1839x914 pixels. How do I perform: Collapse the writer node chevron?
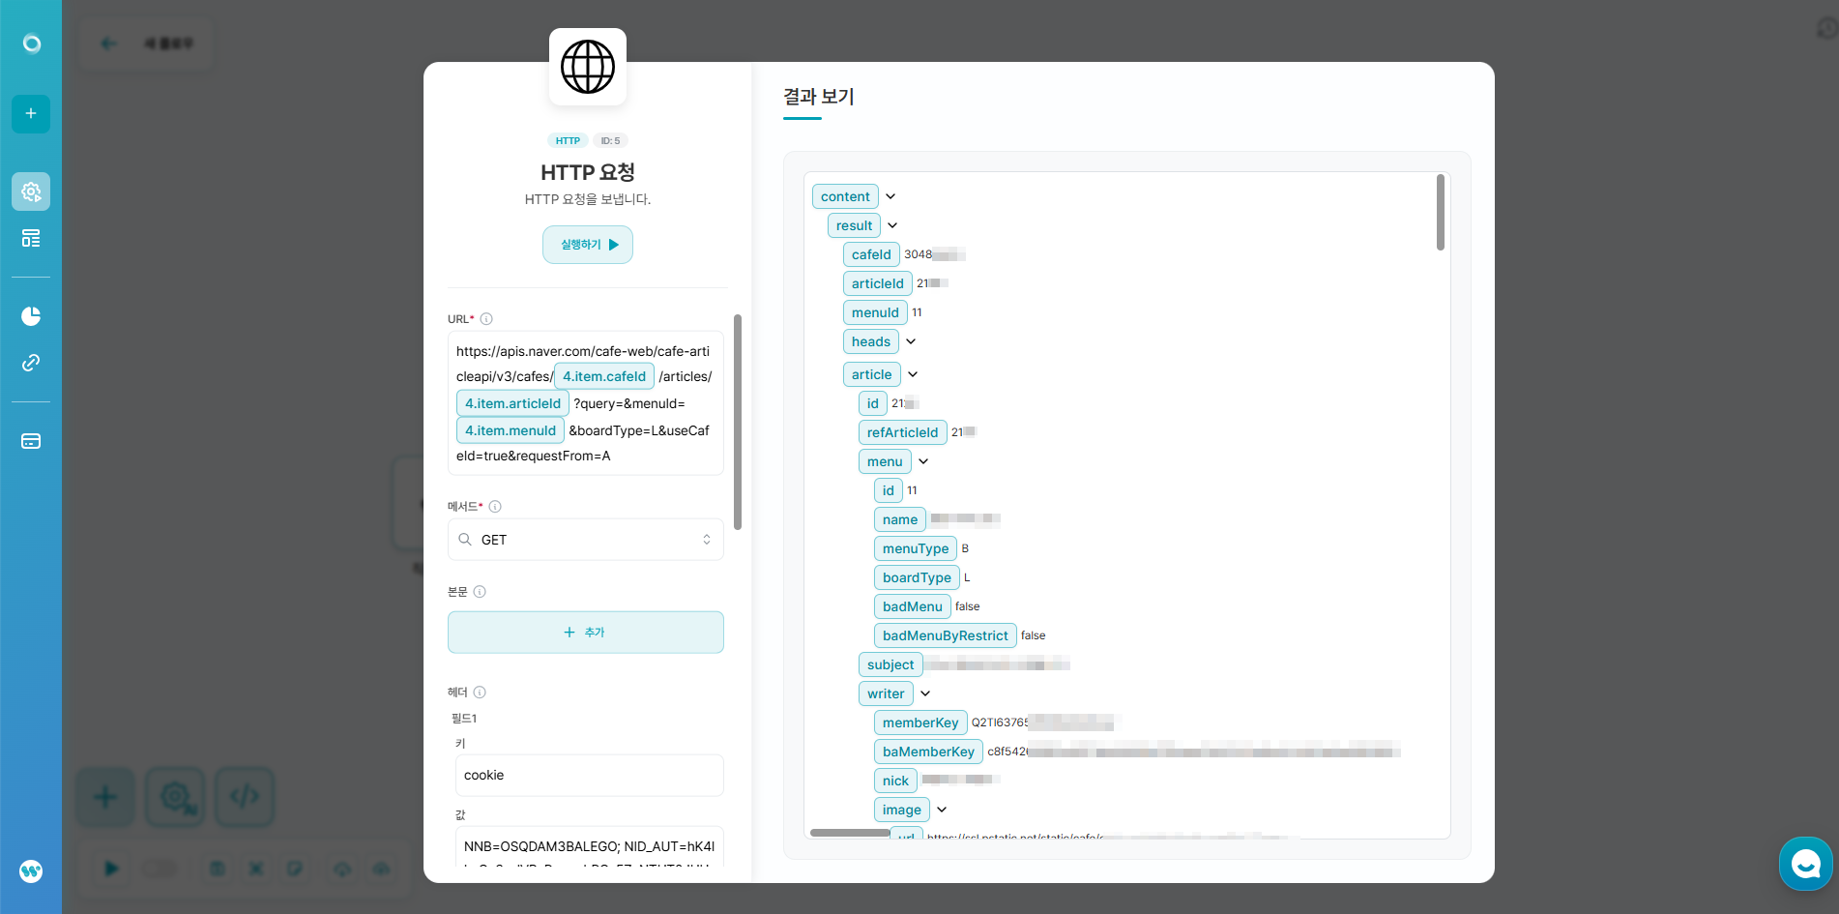pyautogui.click(x=925, y=693)
